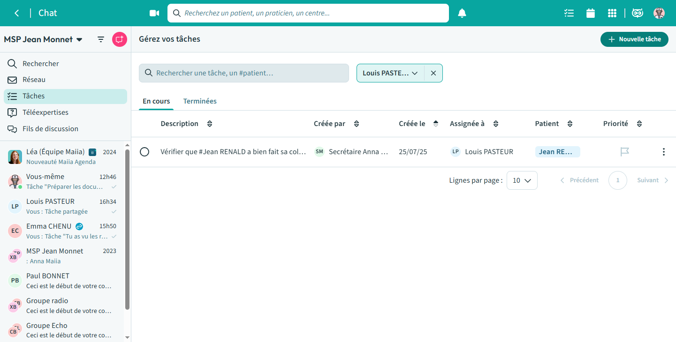Sort tasks by Créée le date
The image size is (676, 342).
point(436,124)
